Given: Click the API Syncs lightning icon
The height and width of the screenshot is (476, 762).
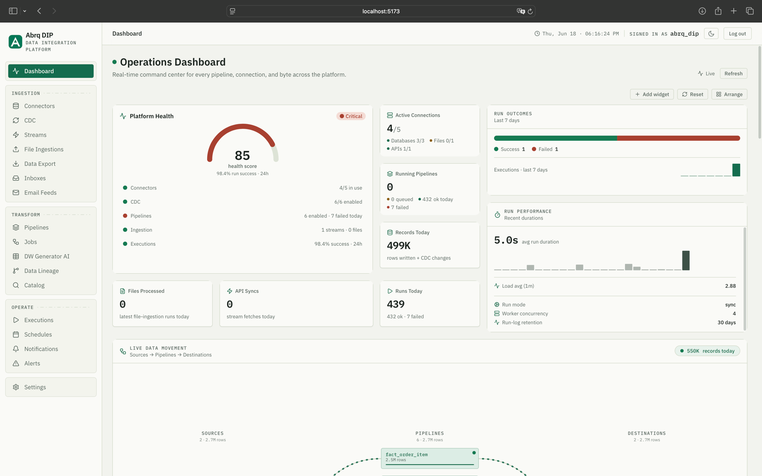Looking at the screenshot, I should point(230,291).
